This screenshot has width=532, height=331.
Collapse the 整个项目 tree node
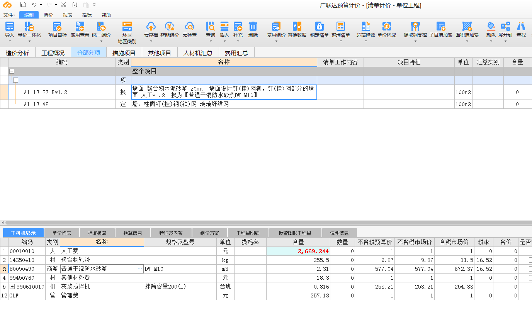12,71
